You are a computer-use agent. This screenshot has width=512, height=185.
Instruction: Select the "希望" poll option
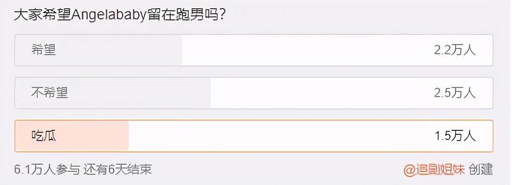pos(254,50)
